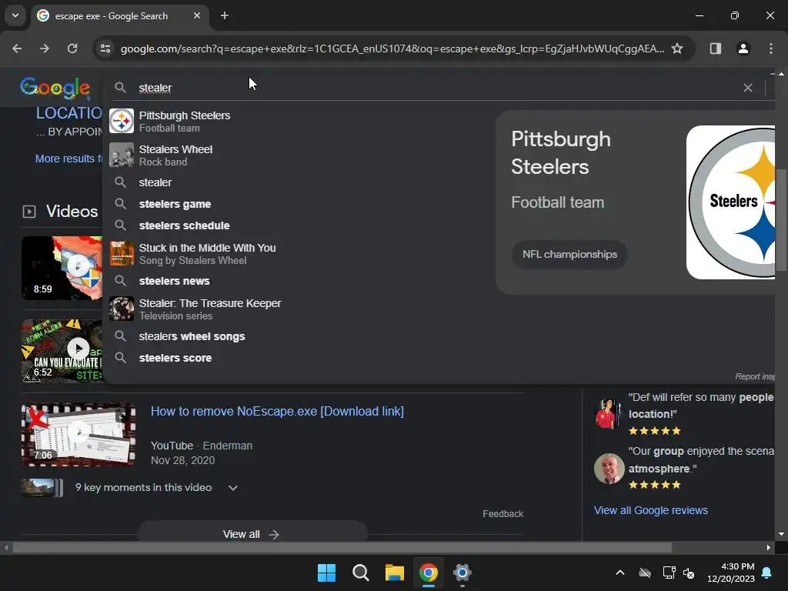Screen dimensions: 788x591
Task: Open the notifications bell icon
Action: [767, 573]
